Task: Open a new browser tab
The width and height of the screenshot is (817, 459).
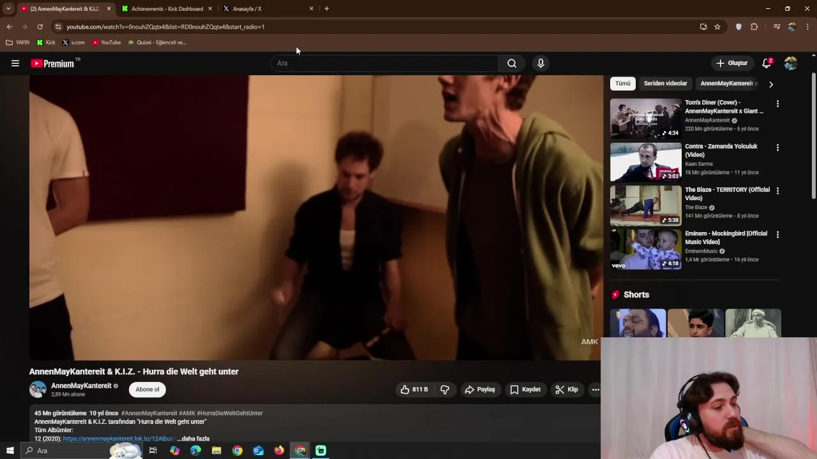Action: tap(327, 9)
